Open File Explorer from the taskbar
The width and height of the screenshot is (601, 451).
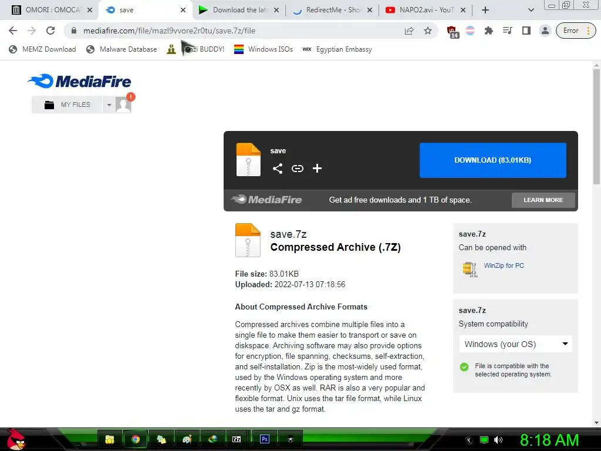[x=110, y=439]
